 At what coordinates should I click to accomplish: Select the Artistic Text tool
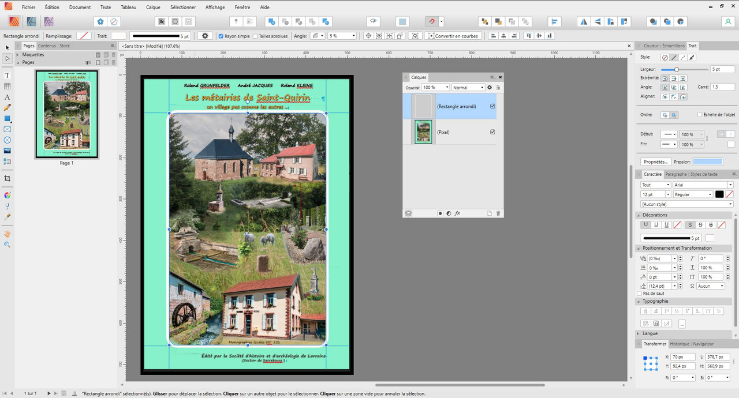point(8,97)
